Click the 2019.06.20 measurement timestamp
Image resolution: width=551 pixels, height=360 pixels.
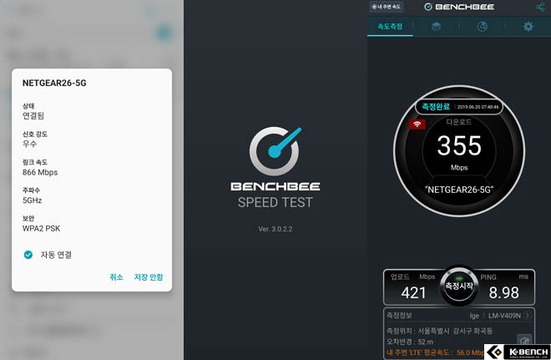click(x=478, y=107)
